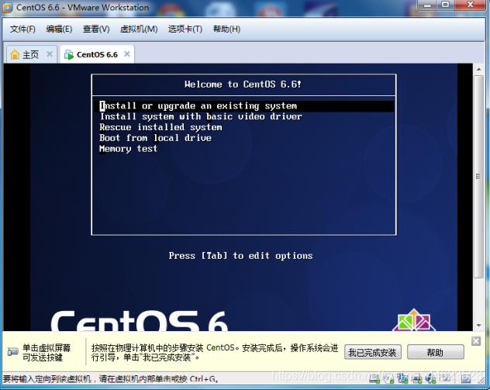Click the message log icon in status bar

(x=445, y=378)
